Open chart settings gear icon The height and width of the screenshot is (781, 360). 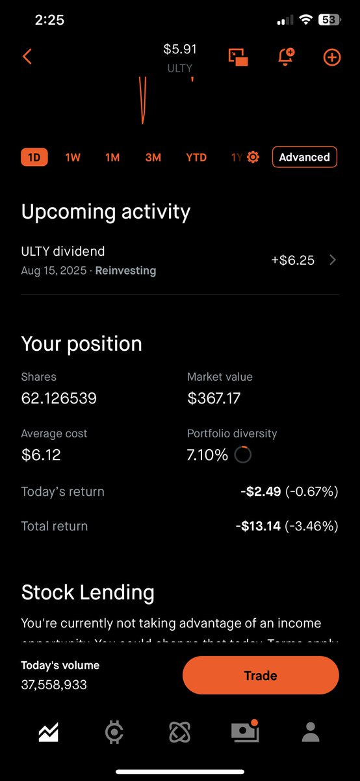click(x=253, y=157)
